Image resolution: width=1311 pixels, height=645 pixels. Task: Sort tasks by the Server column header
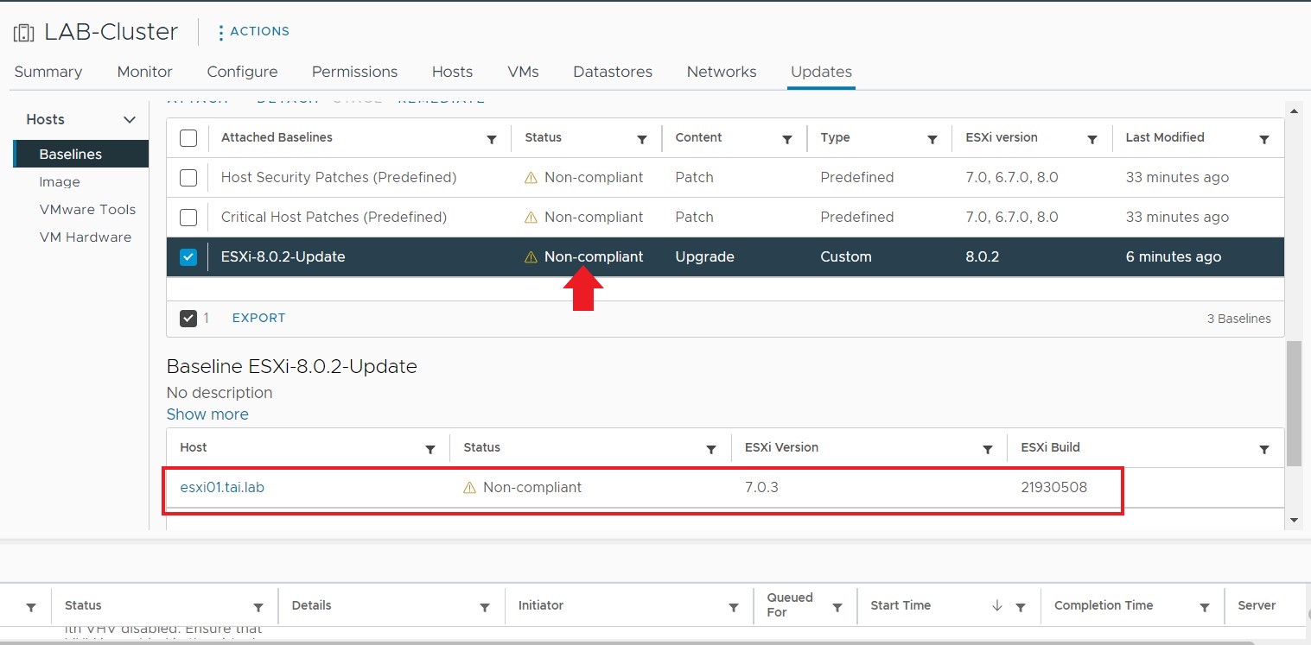(1257, 605)
